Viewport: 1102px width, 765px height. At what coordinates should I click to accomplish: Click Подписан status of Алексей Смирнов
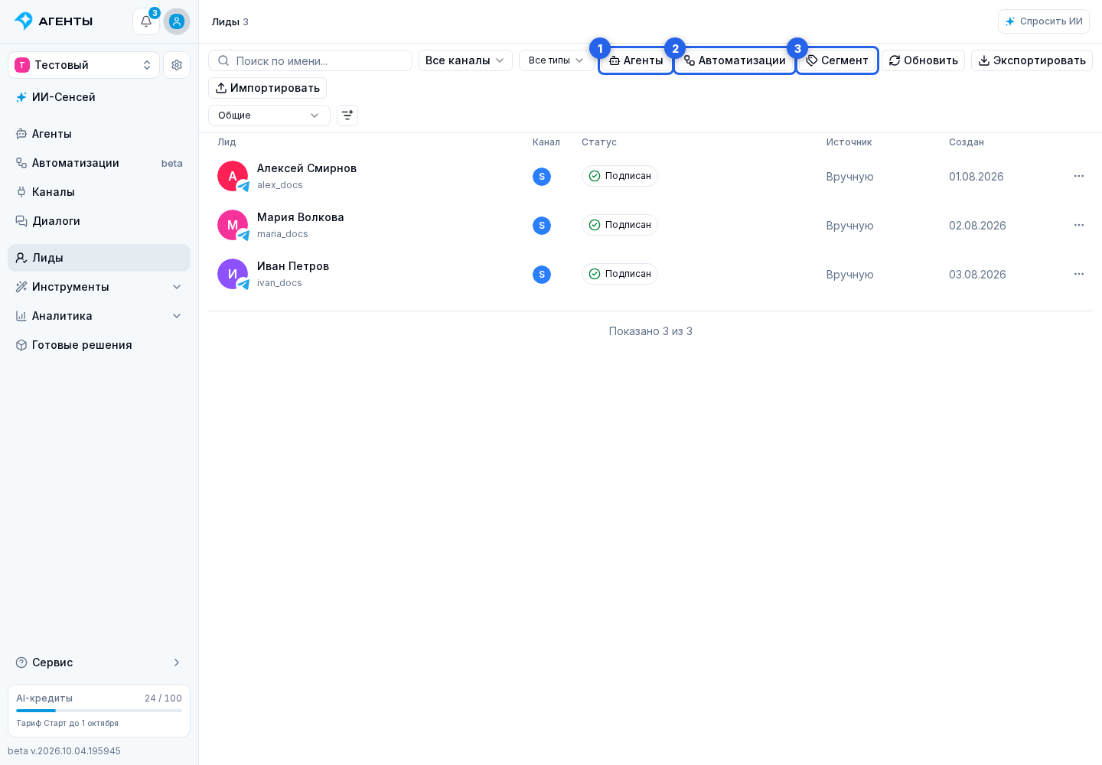point(620,176)
